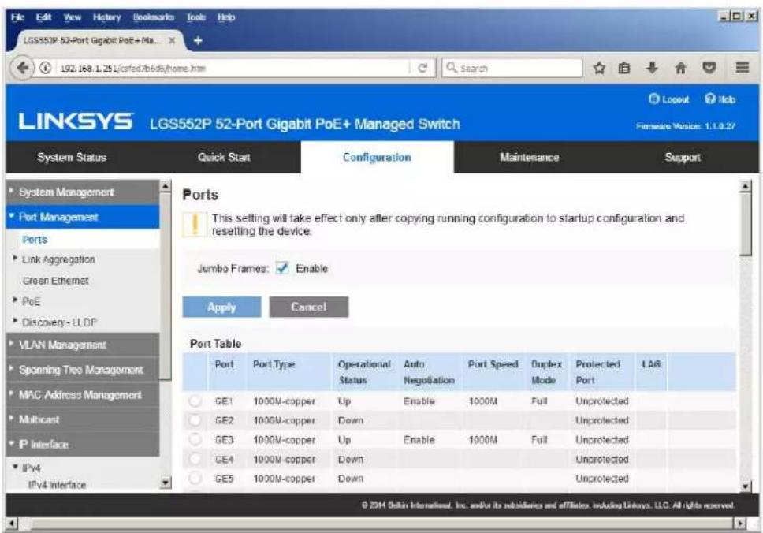
Task: Collapse the IP Interface section
Action: pos(82,444)
